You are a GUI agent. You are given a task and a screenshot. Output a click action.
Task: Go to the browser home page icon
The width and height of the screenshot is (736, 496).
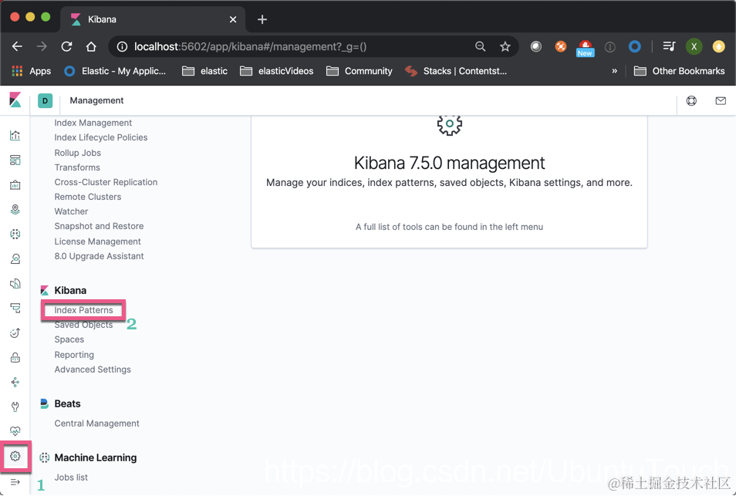point(91,46)
